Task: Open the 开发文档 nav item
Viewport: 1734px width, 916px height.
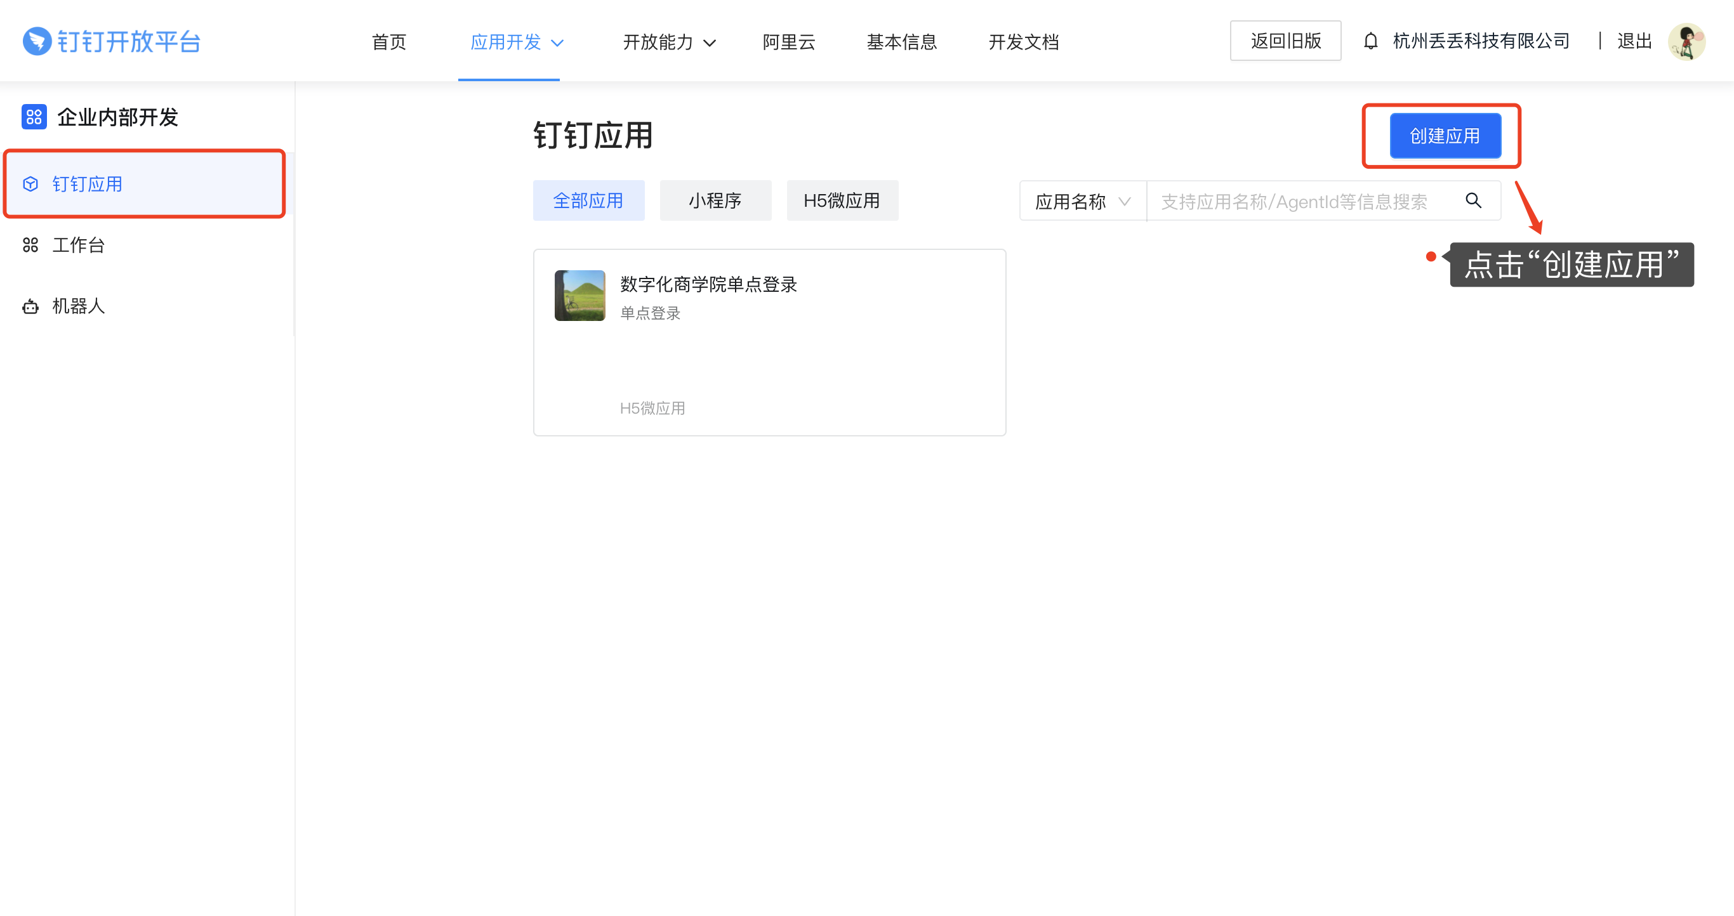Action: pos(1024,42)
